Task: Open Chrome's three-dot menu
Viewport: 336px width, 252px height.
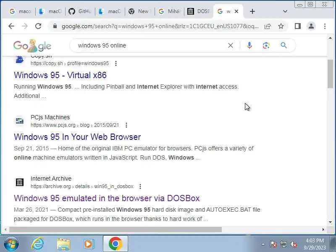Action: (325, 26)
